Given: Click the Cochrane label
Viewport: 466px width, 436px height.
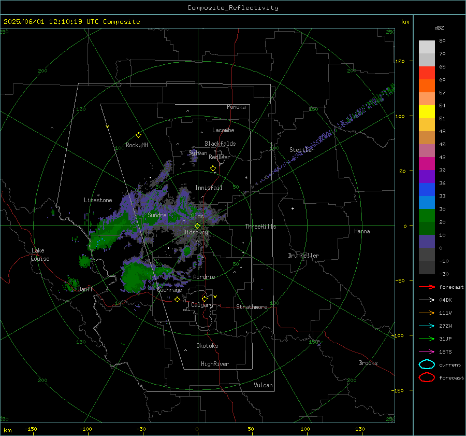Looking at the screenshot, I should click(x=169, y=290).
